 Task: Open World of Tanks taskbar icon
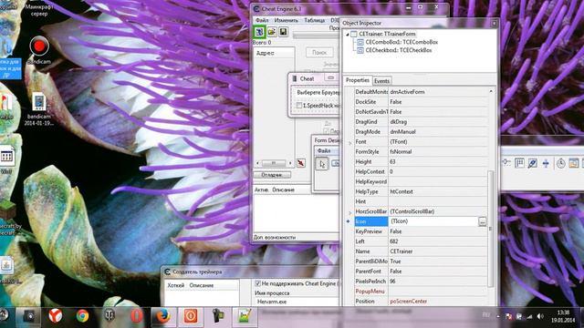pyautogui.click(x=109, y=316)
